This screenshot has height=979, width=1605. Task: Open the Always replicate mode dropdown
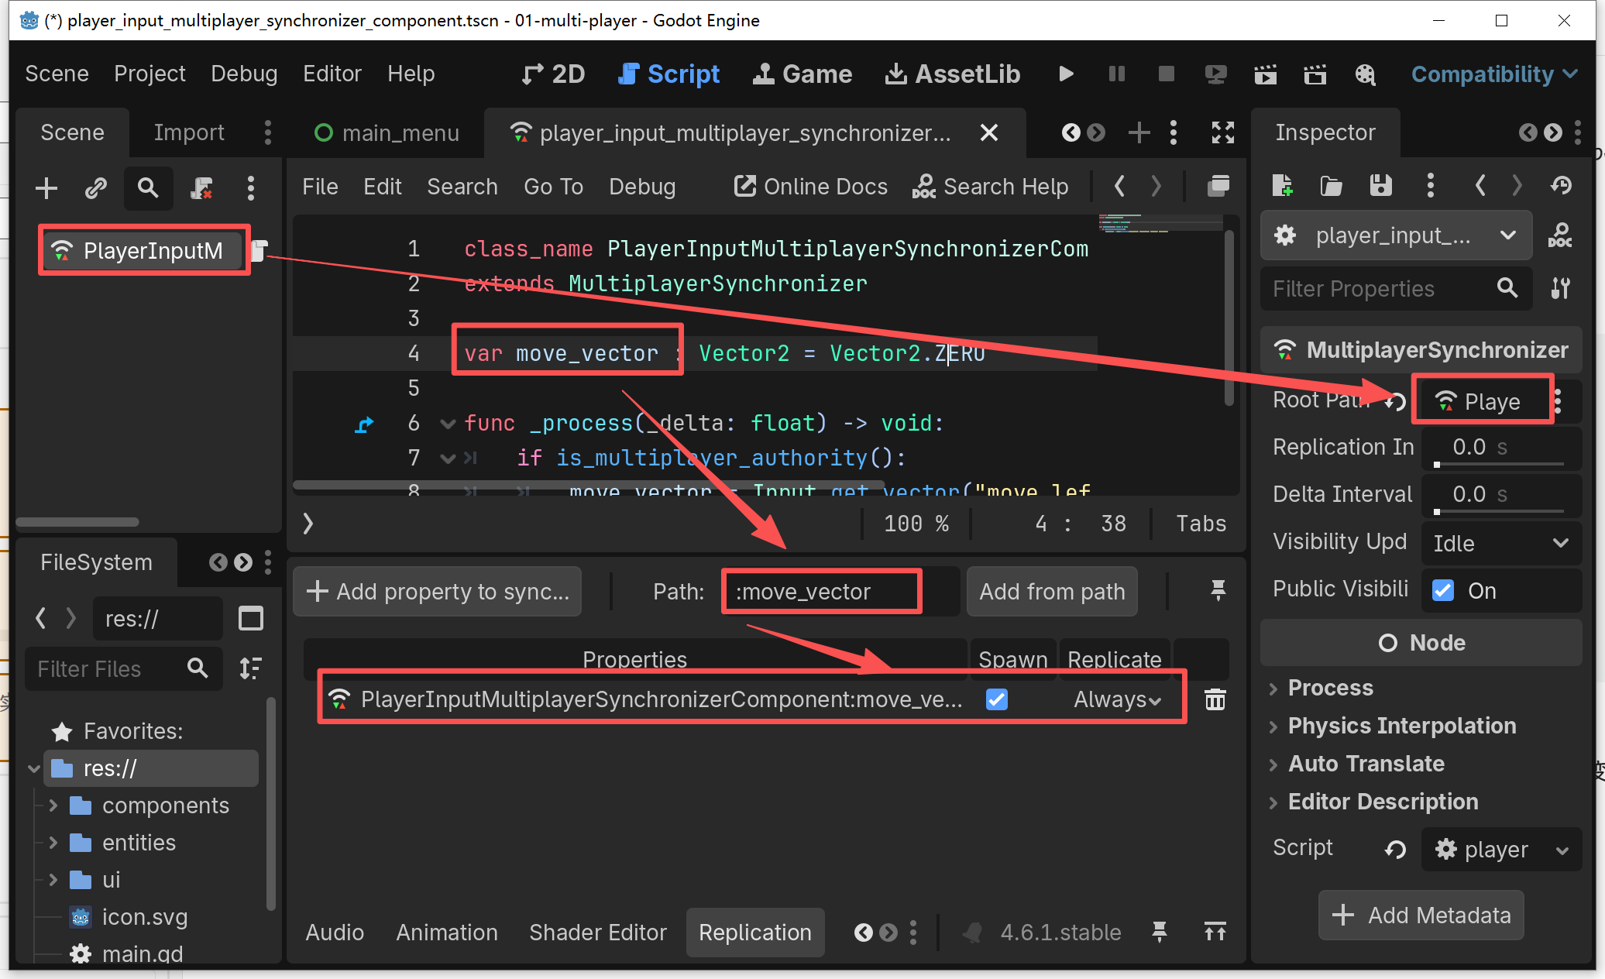point(1116,699)
